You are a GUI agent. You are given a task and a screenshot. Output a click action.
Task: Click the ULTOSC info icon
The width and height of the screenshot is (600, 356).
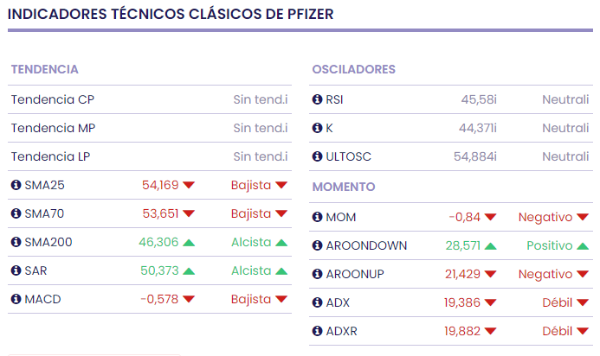pos(317,156)
